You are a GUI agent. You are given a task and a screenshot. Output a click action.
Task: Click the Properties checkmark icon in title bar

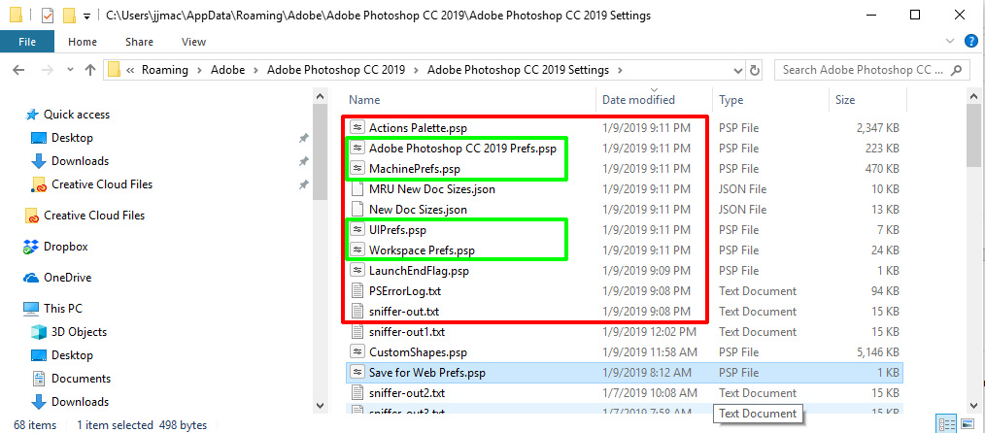48,16
